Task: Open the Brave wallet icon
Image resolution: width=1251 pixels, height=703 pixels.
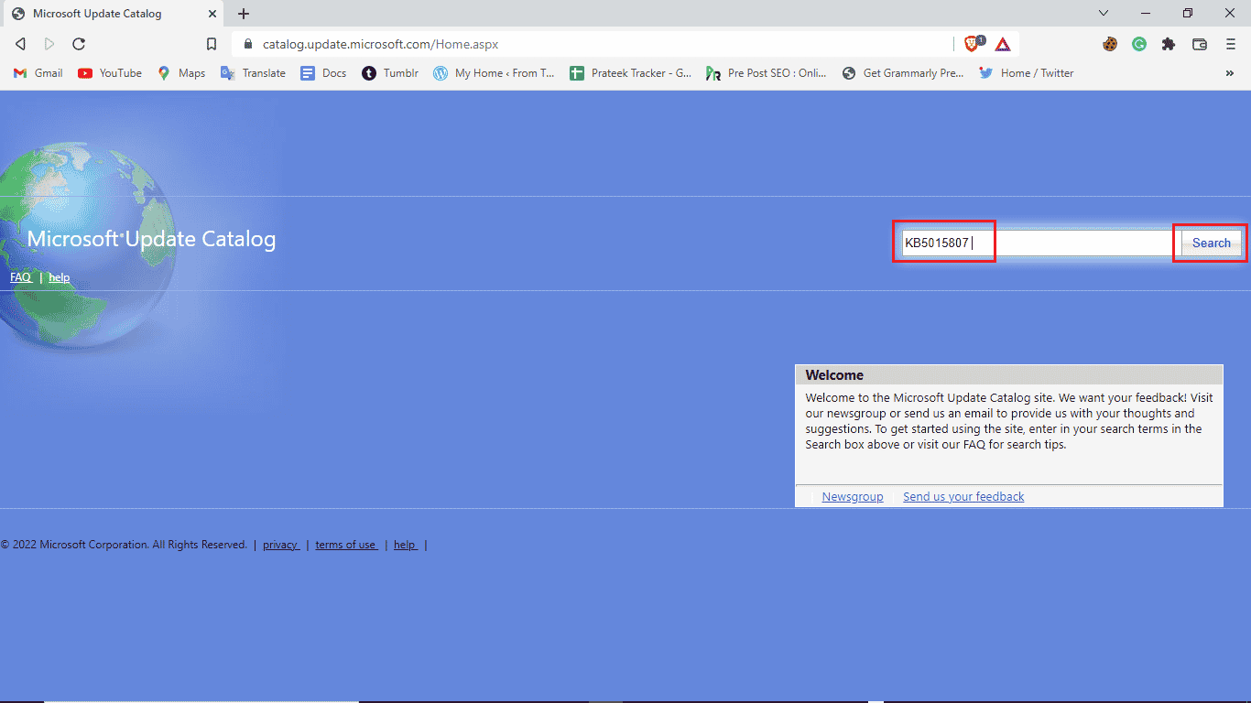Action: pos(1200,44)
